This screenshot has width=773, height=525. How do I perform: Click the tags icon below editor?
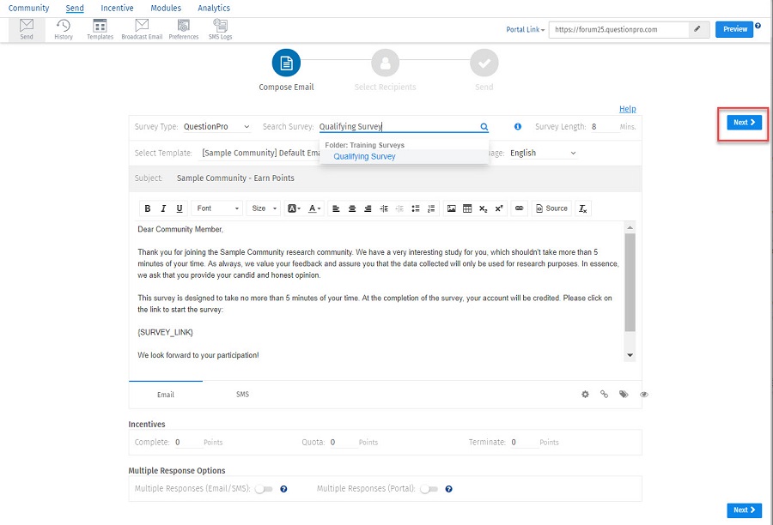coord(624,395)
